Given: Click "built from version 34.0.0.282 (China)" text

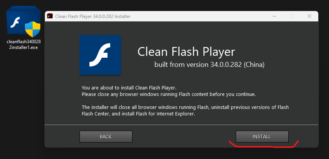Looking at the screenshot, I should pyautogui.click(x=209, y=65).
